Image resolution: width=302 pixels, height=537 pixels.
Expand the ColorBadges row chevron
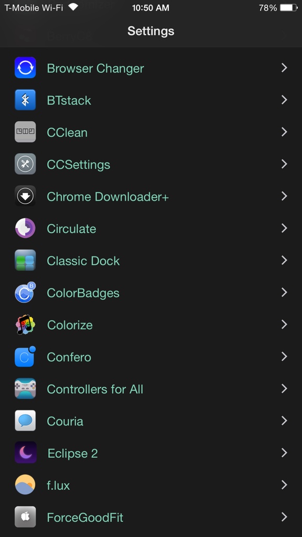(x=284, y=293)
